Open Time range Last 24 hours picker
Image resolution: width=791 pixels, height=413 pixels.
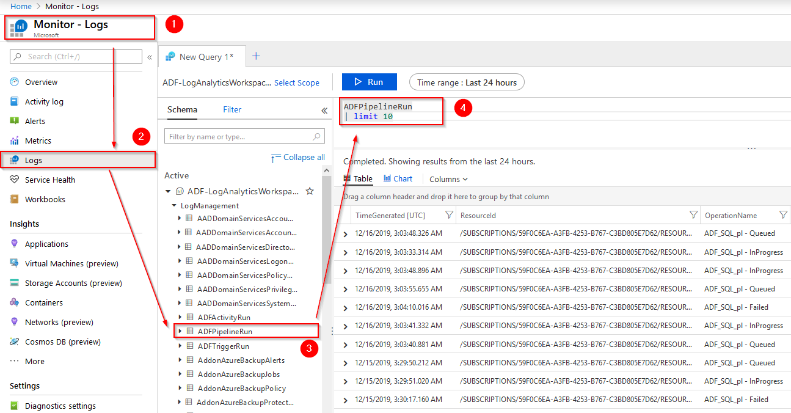(x=467, y=82)
